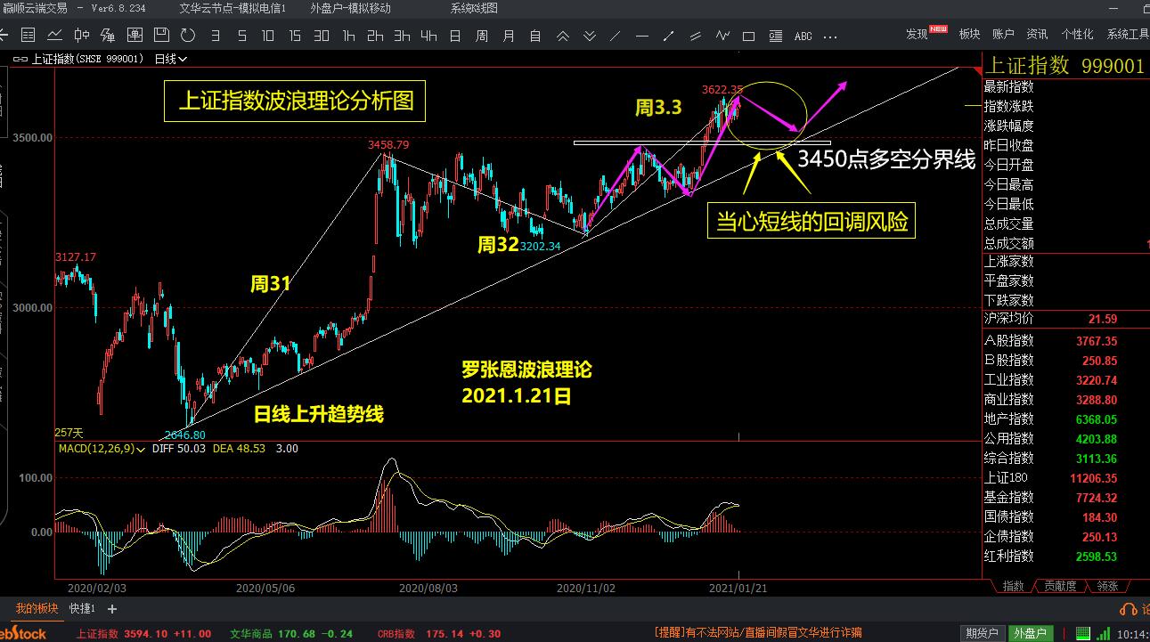The height and width of the screenshot is (642, 1150).
Task: Open the 板块 menu
Action: coord(969,34)
